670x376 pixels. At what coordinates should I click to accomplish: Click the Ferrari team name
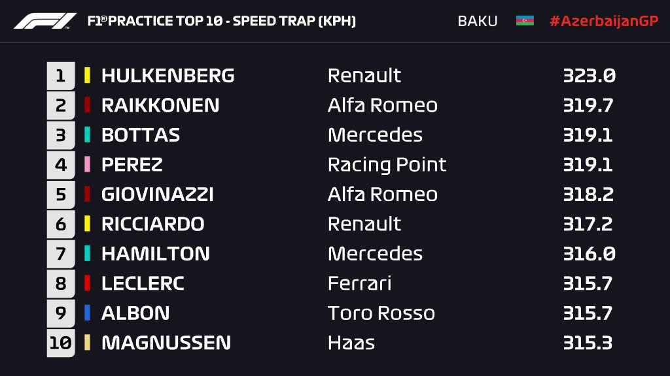pyautogui.click(x=359, y=283)
